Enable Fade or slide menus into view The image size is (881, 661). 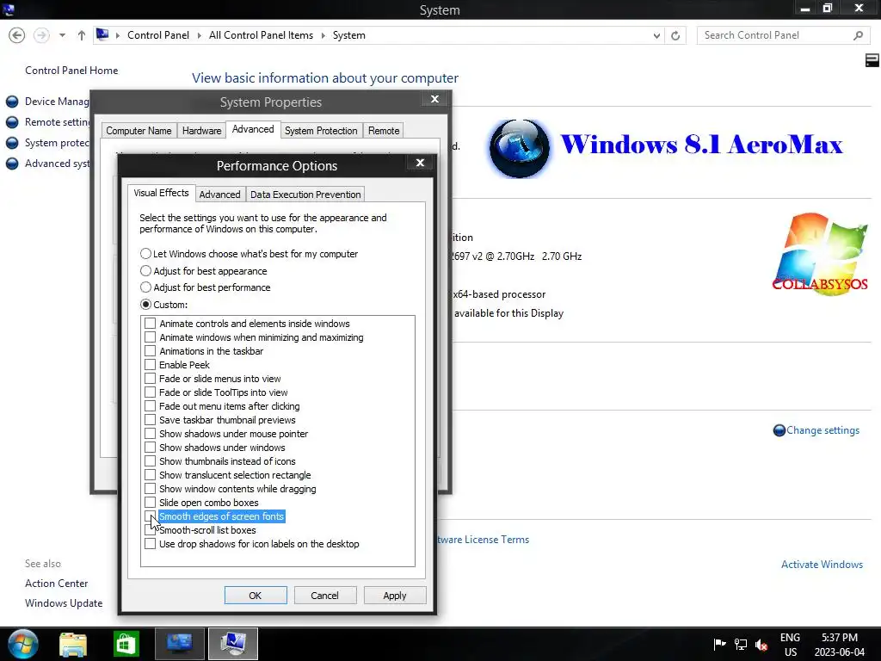[150, 379]
